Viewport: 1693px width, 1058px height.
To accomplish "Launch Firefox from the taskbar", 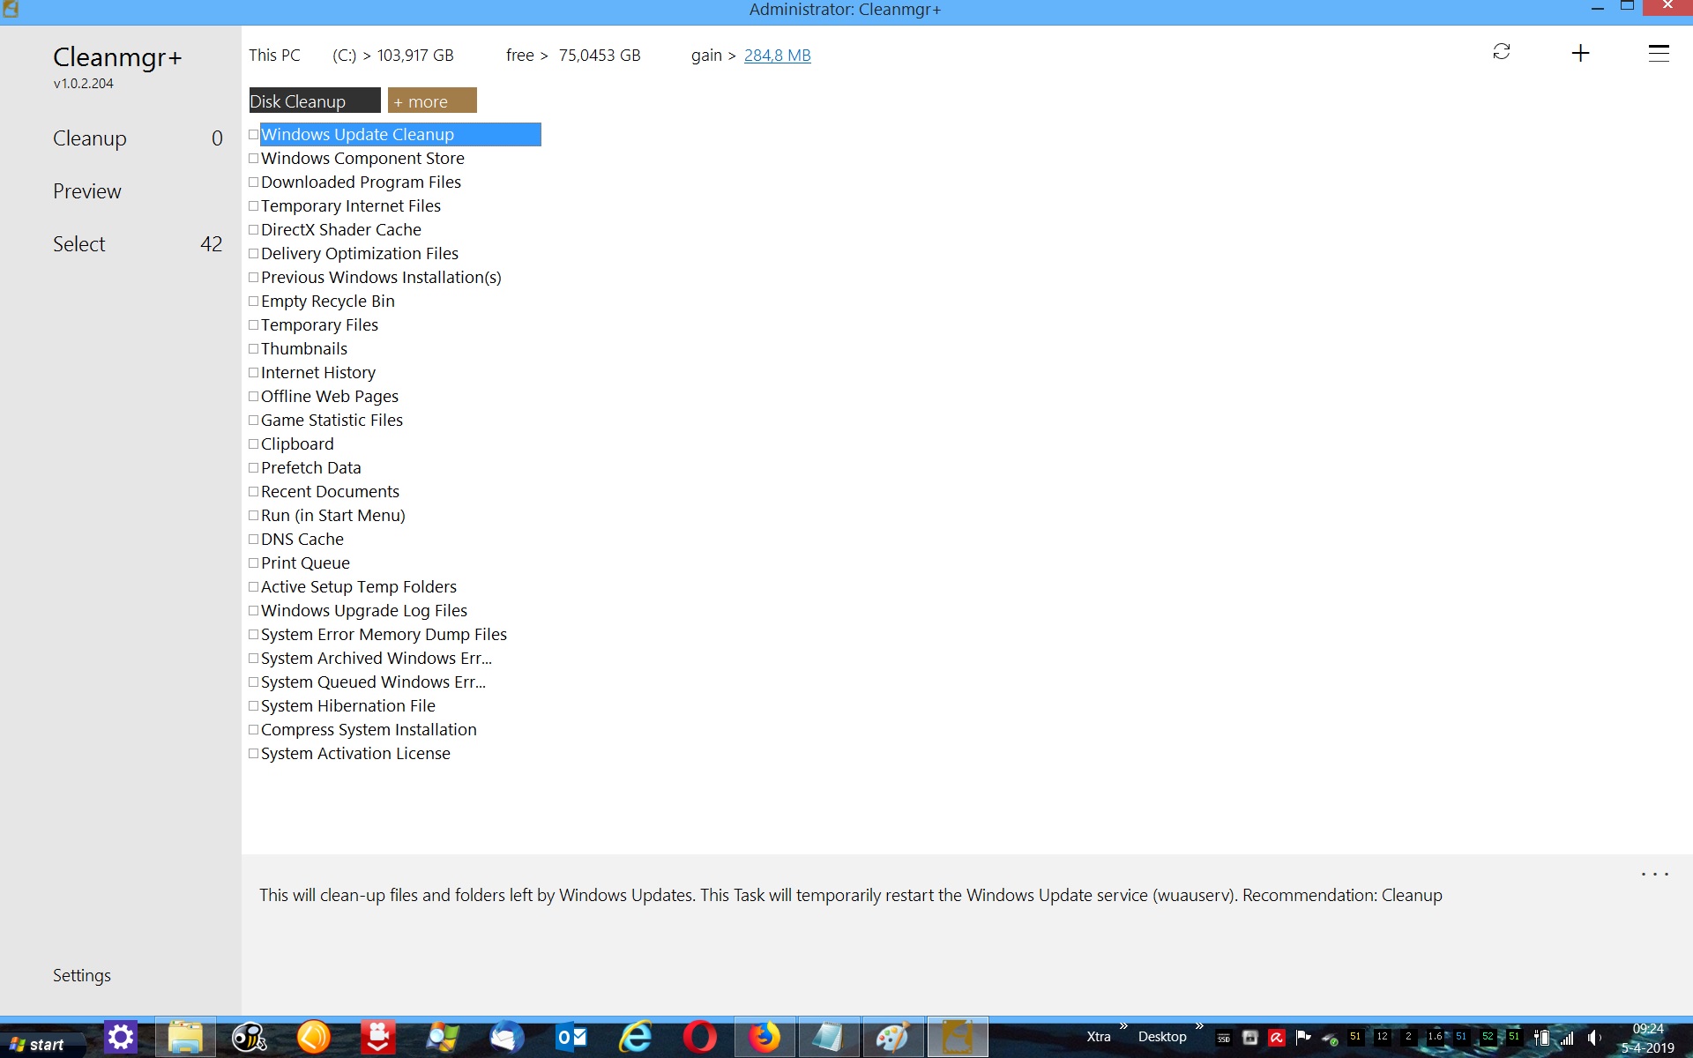I will pos(764,1038).
